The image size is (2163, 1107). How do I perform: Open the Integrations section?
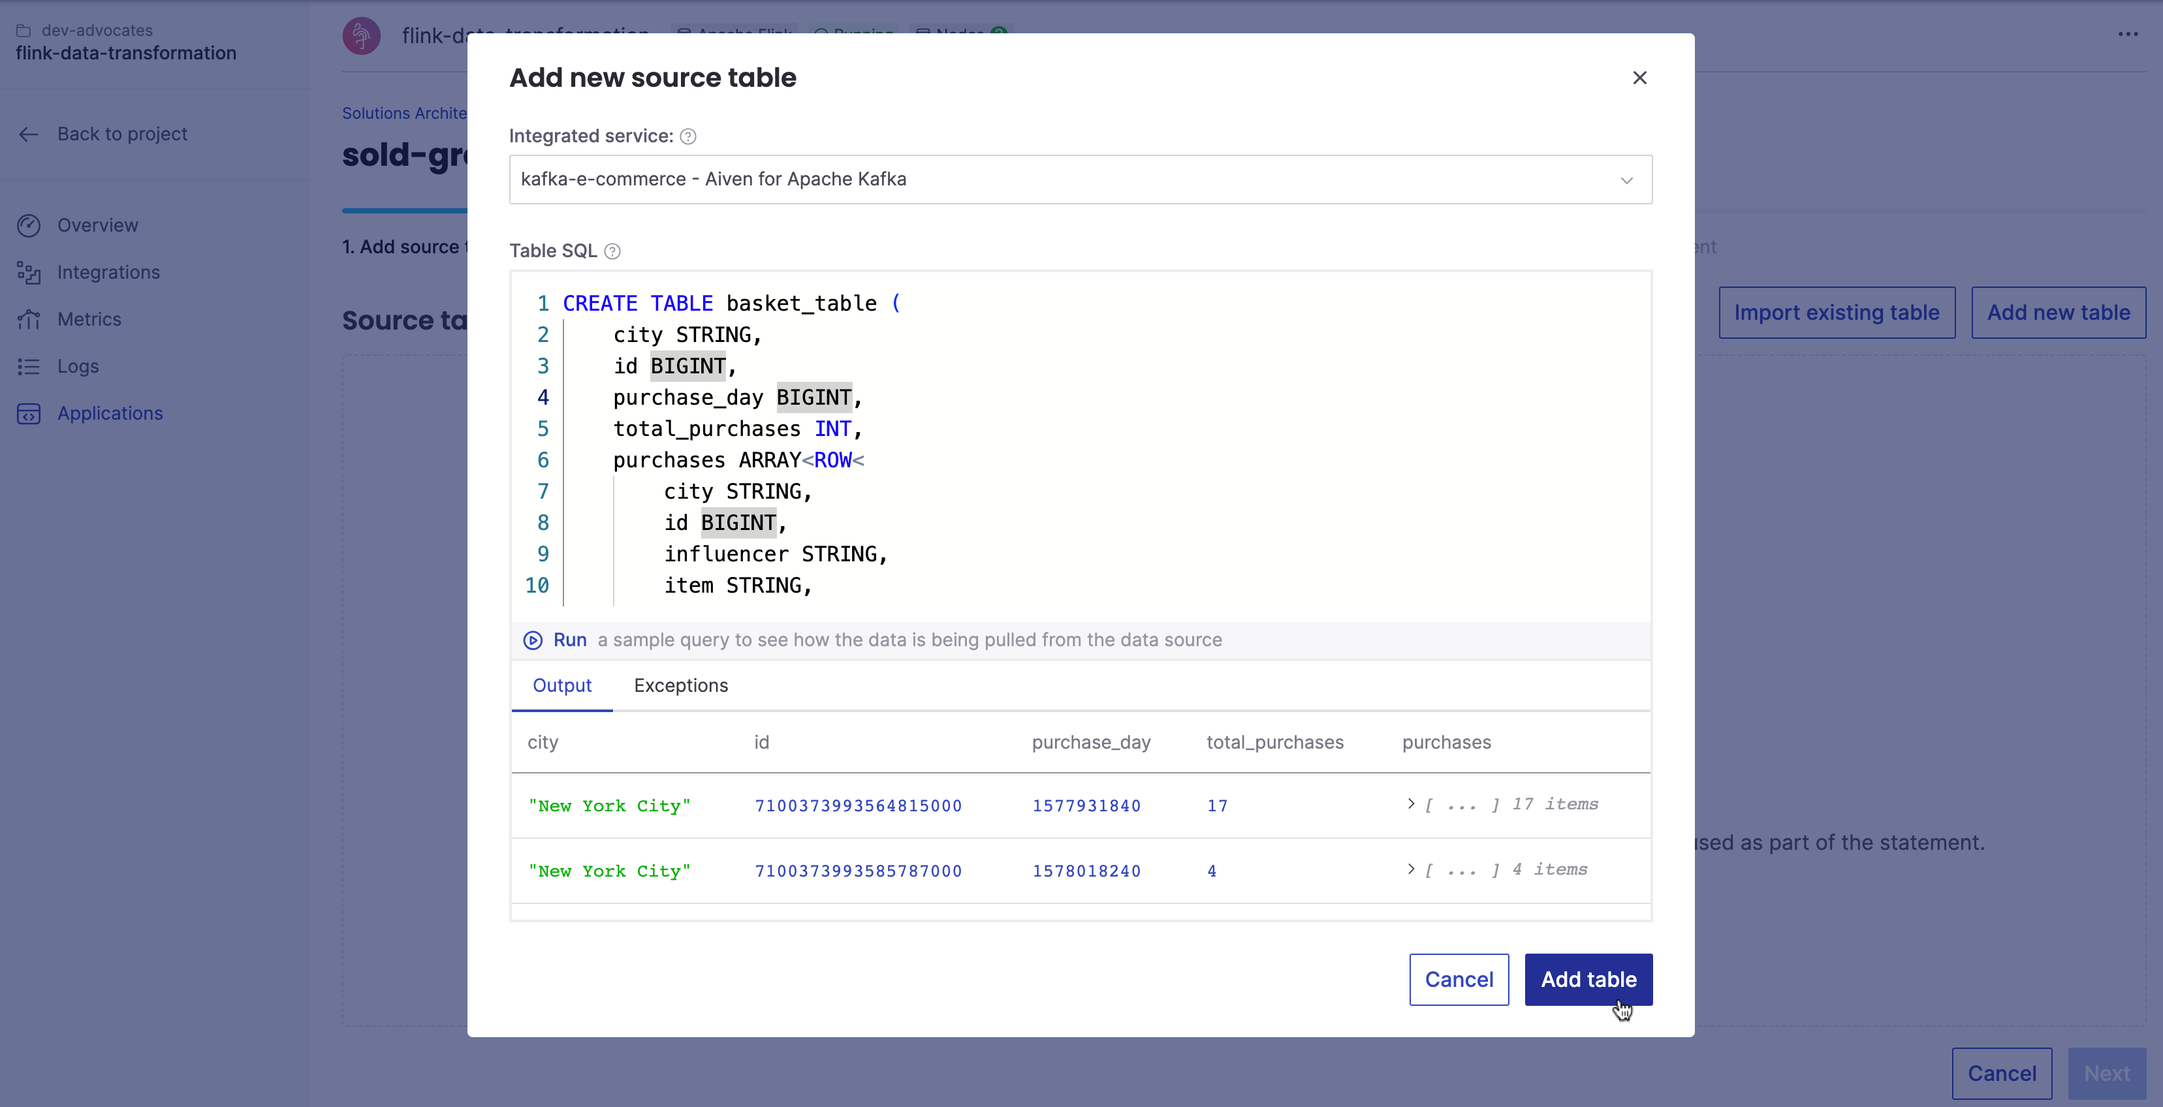(x=108, y=272)
